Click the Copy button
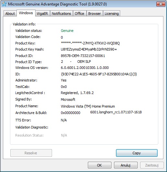Image resolution: width=167 pixels, height=172 pixels. pyautogui.click(x=137, y=153)
